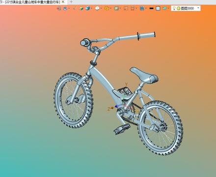
Task: Open dropdown arrow next to the blue cube icon
Action: [x=91, y=8]
